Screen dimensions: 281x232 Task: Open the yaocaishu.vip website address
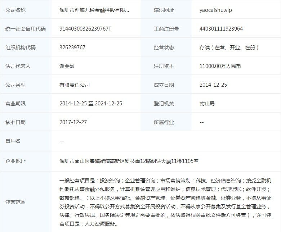[215, 10]
